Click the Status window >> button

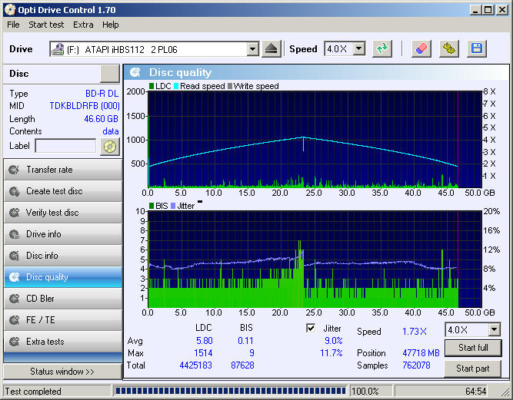click(62, 372)
